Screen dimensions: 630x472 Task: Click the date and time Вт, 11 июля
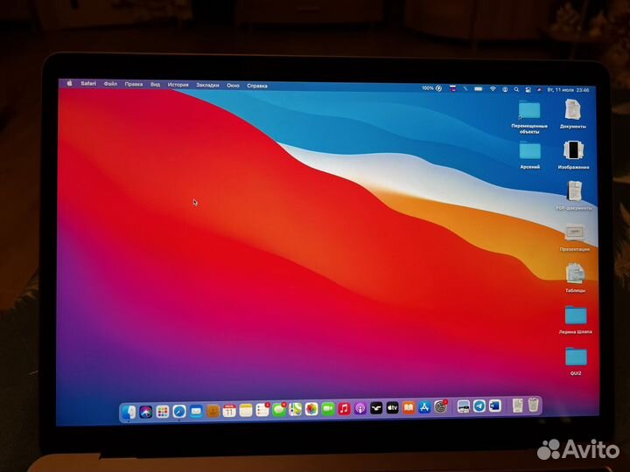tap(568, 90)
